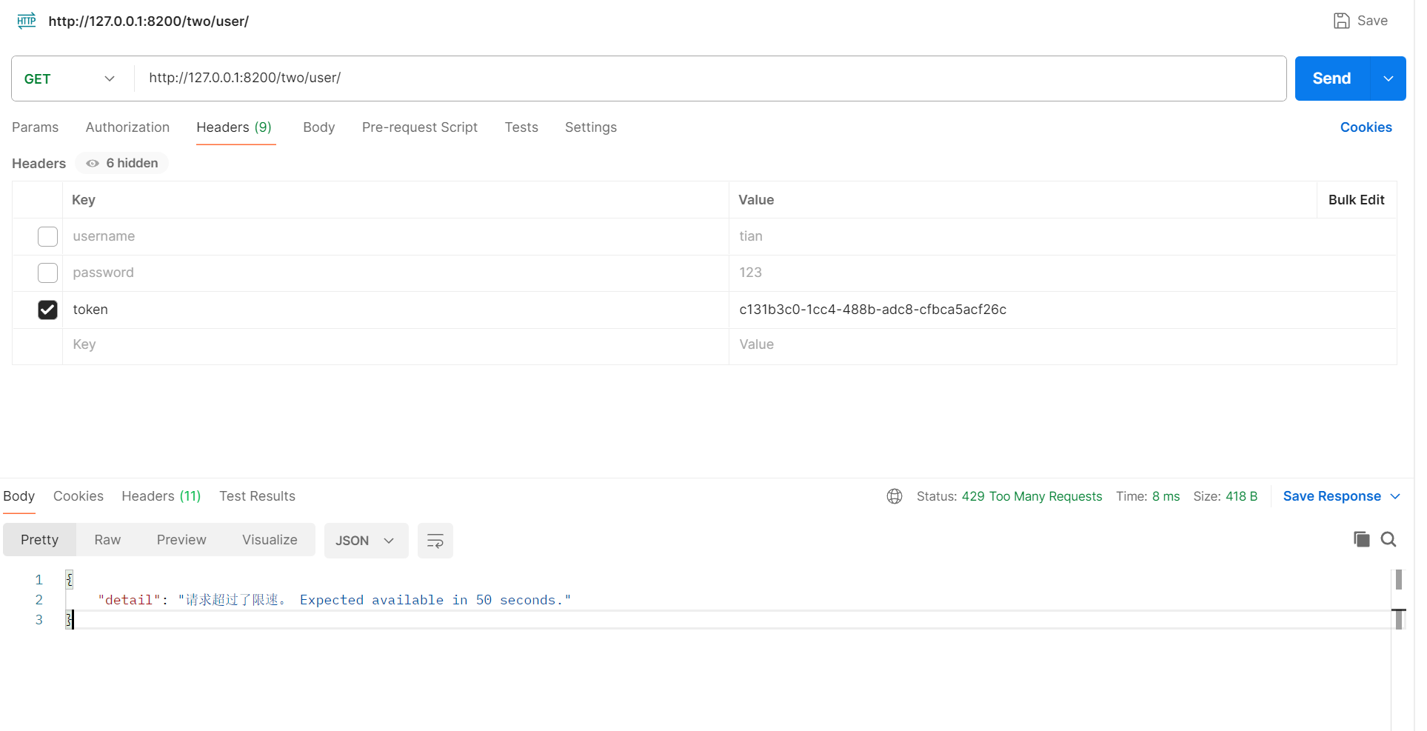
Task: Click the response Size 418 B value
Action: 1241,496
